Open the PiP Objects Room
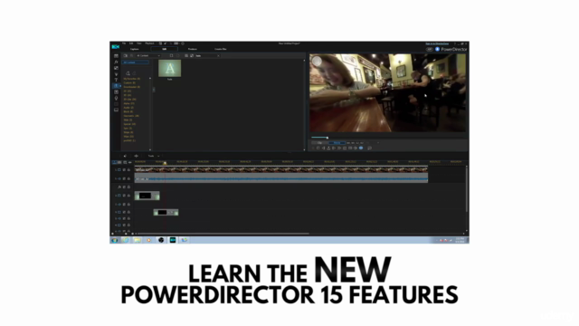The width and height of the screenshot is (579, 326). click(x=116, y=68)
